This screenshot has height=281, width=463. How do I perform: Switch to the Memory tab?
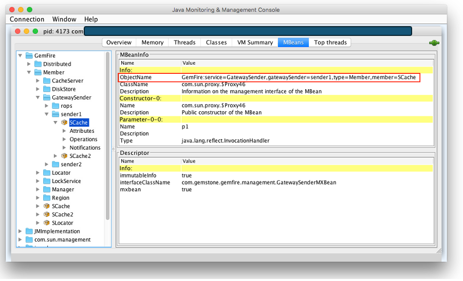click(153, 43)
